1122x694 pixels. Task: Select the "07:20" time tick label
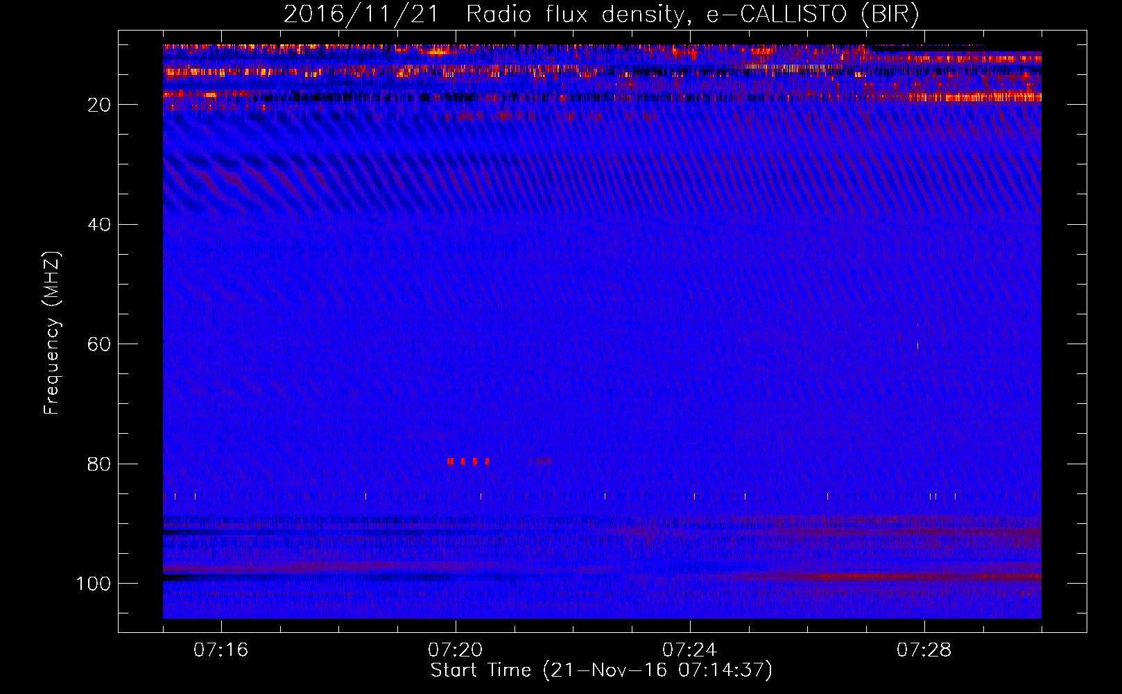click(x=456, y=650)
